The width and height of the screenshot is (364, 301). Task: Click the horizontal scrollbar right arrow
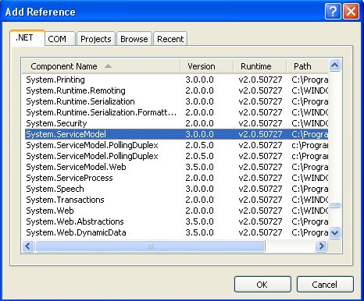(321, 246)
